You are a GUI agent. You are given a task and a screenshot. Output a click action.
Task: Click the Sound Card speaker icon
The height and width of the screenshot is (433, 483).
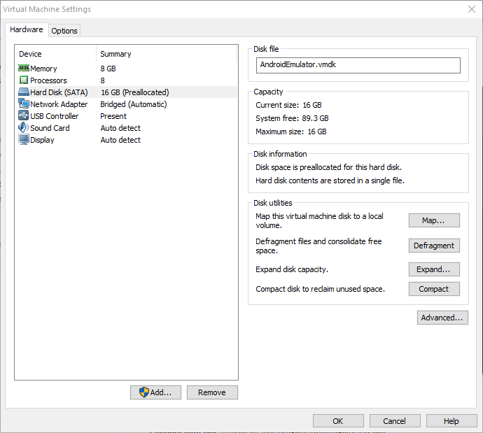(x=23, y=128)
